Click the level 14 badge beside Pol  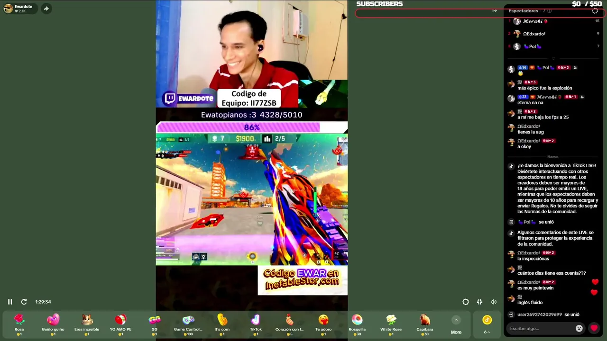(x=523, y=68)
